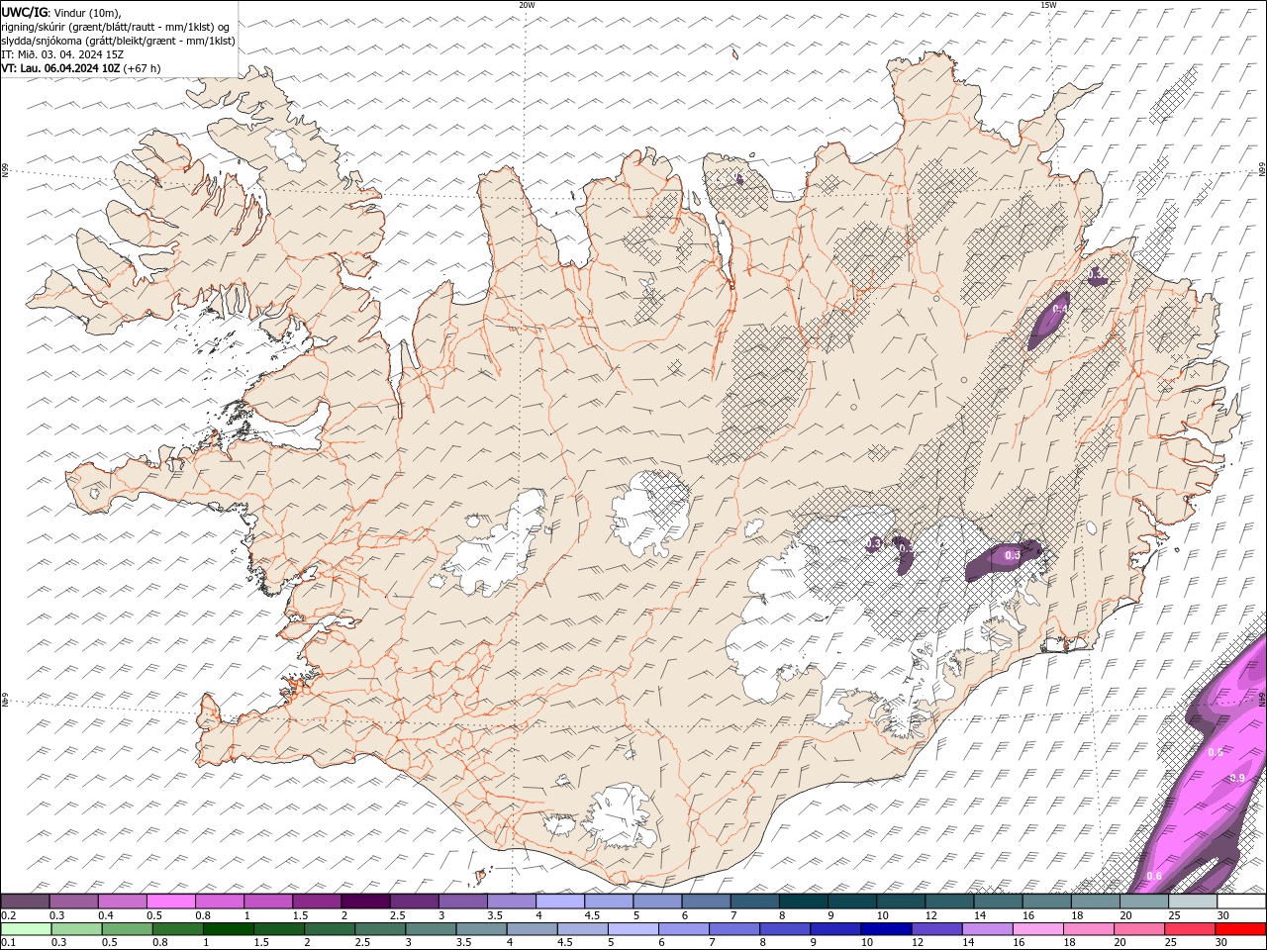1267x950 pixels.
Task: Click the '0.6' precipitation value at bottom right
Action: pos(1153,876)
